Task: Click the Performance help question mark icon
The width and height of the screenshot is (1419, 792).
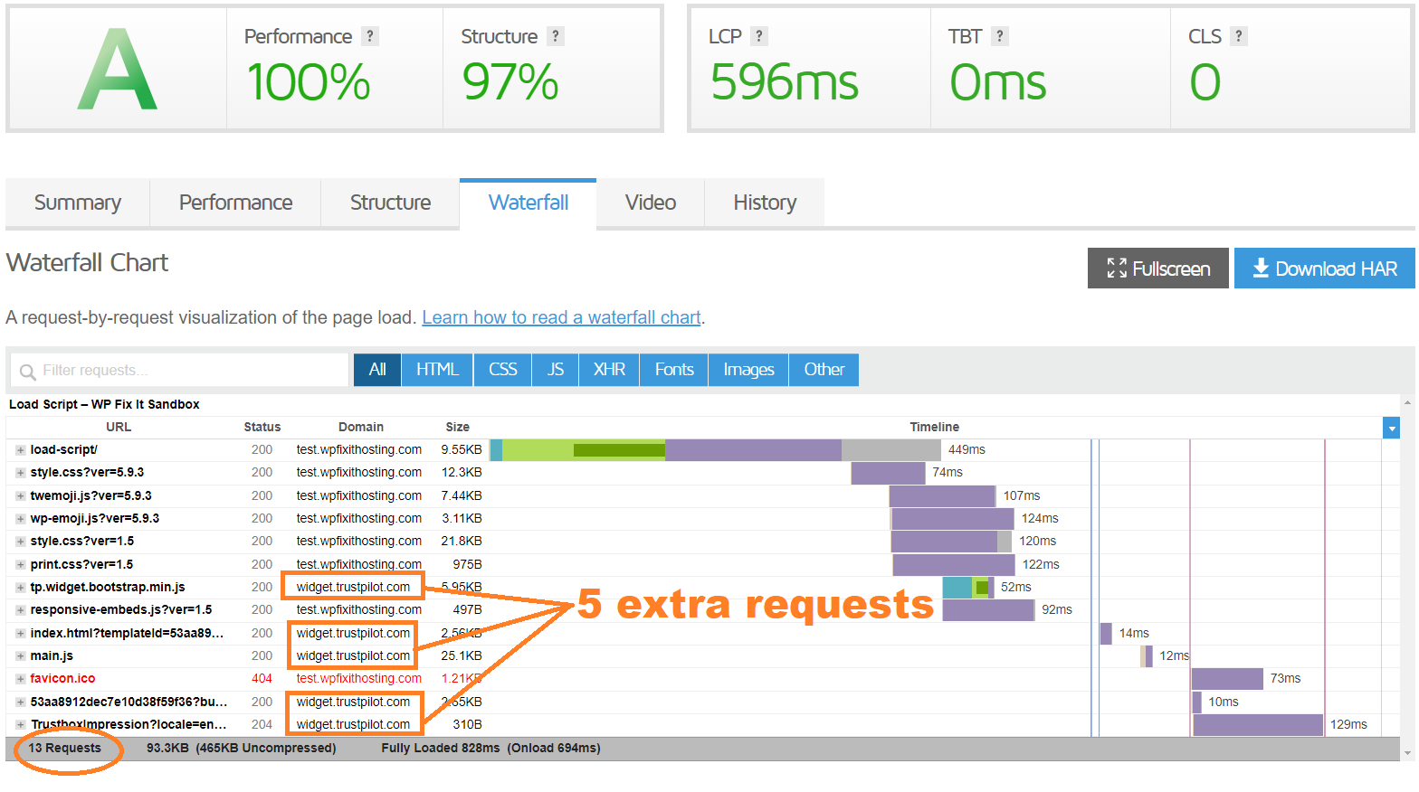Action: (x=369, y=36)
